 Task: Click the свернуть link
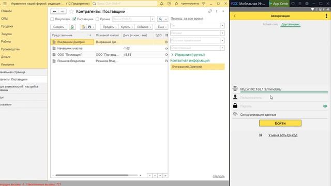pos(218,176)
